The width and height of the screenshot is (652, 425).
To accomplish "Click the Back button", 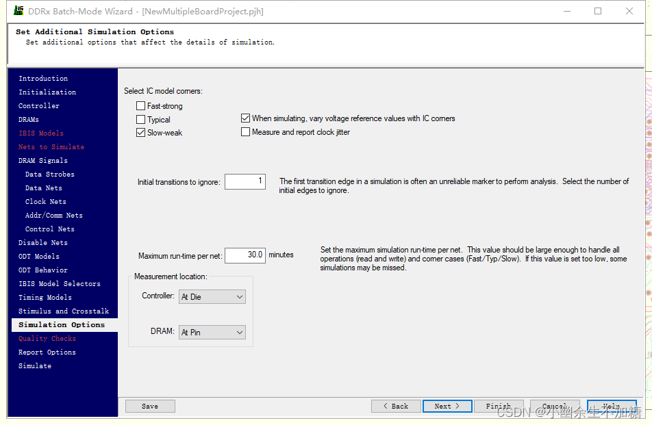I will (396, 407).
